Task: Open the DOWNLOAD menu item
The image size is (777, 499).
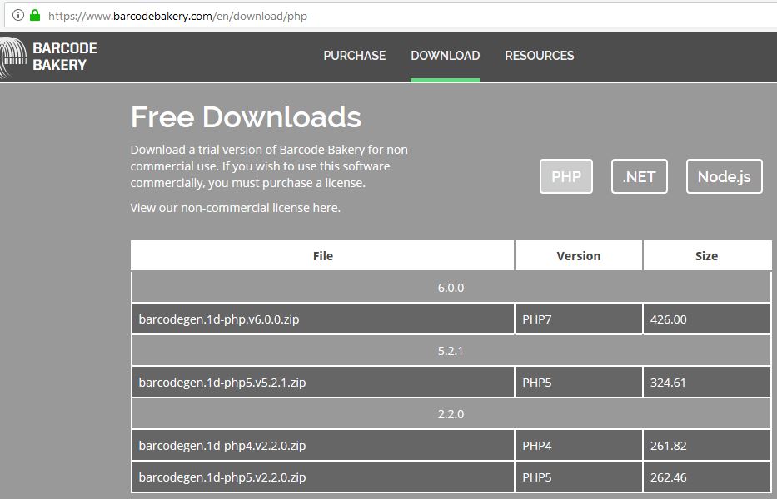Action: pos(445,56)
